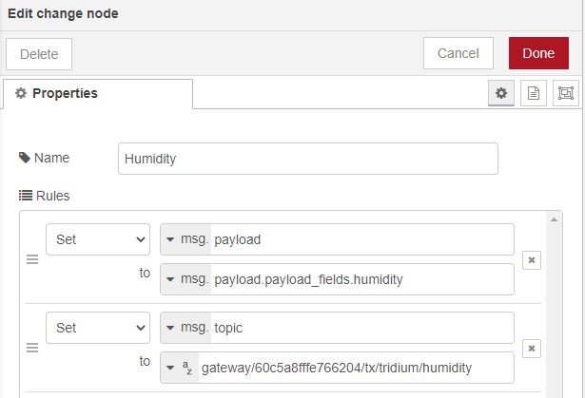
Task: Open first rule's Set action dropdown
Action: pos(97,239)
